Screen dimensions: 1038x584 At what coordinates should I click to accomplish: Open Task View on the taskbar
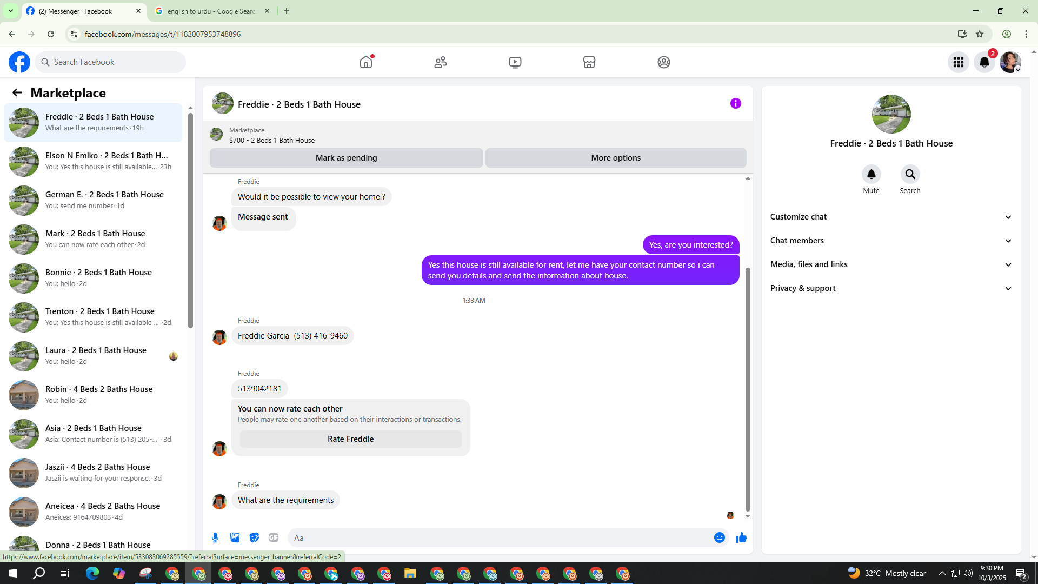coord(65,573)
